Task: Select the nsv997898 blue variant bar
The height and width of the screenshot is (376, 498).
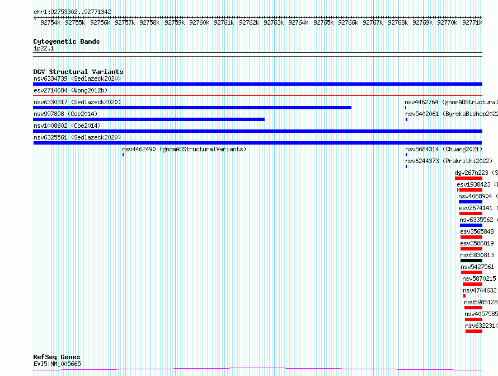Action: [149, 119]
